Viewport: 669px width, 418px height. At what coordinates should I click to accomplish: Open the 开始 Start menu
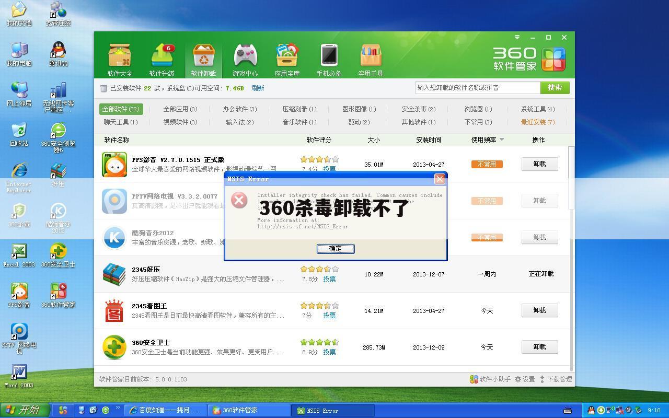click(x=25, y=410)
